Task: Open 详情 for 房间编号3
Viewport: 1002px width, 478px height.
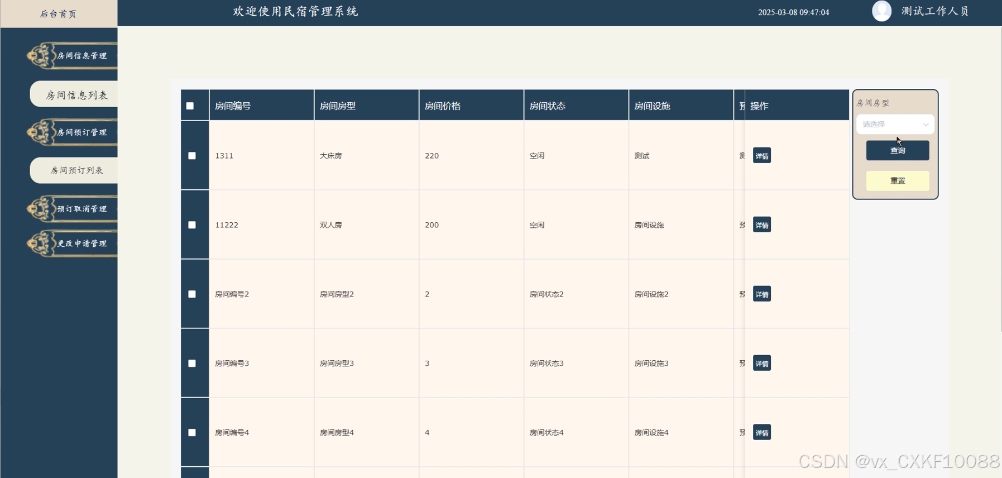Action: click(x=762, y=364)
